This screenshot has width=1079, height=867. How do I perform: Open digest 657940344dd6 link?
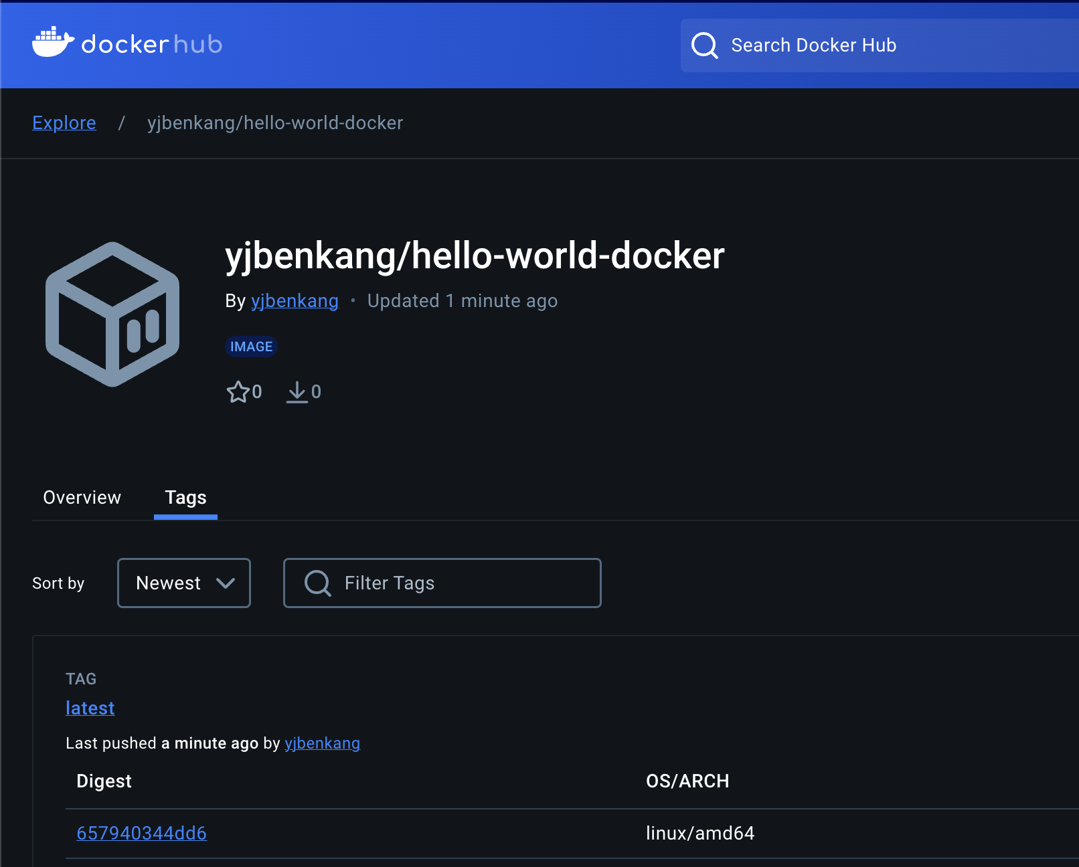click(142, 833)
